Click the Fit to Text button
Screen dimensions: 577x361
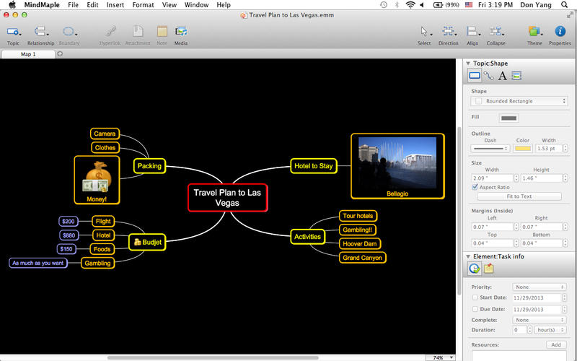[x=519, y=196]
